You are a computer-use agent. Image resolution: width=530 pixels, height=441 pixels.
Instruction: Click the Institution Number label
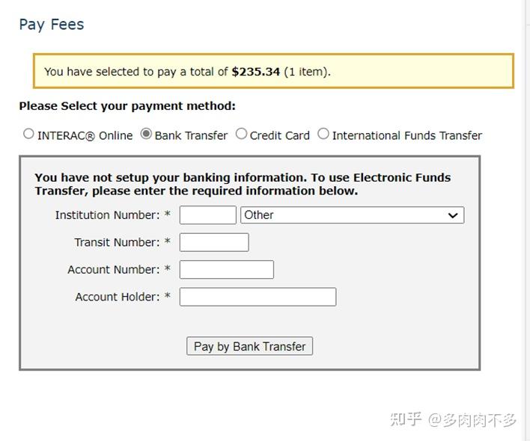[107, 215]
